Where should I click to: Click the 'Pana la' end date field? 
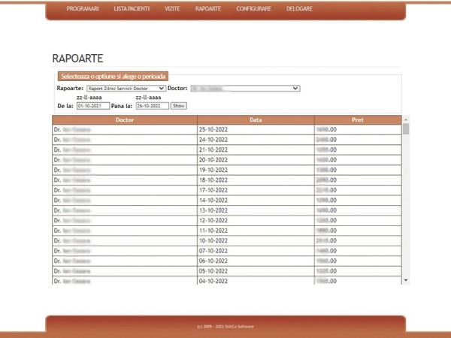153,106
